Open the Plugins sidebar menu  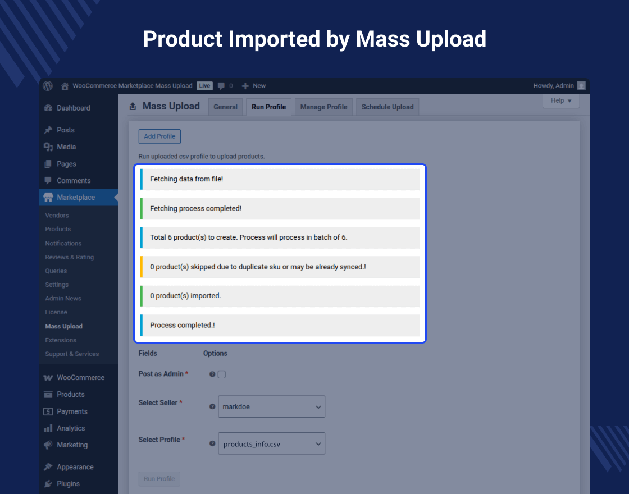click(x=68, y=484)
